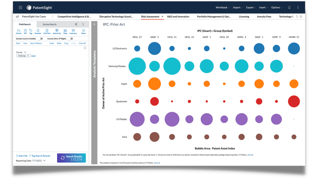Open the Number search field icon
This screenshot has height=179, width=318.
click(38, 30)
